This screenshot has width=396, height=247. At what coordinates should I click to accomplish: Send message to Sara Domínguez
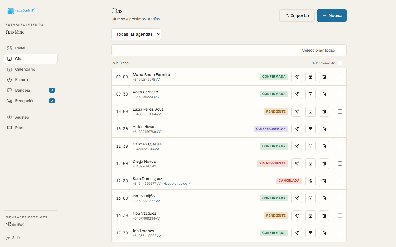[310, 181]
